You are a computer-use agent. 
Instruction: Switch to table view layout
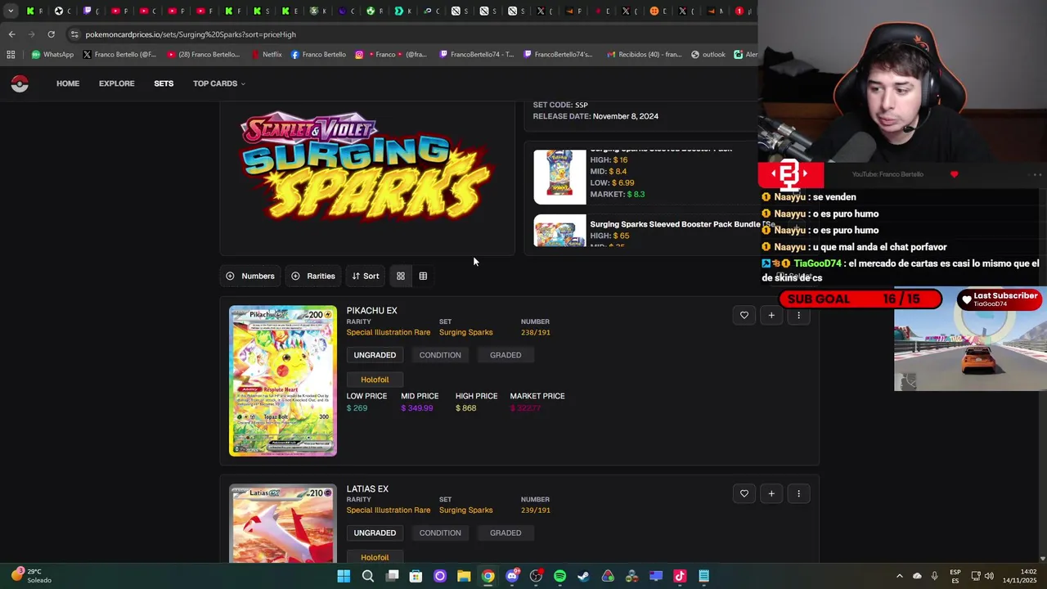(423, 276)
